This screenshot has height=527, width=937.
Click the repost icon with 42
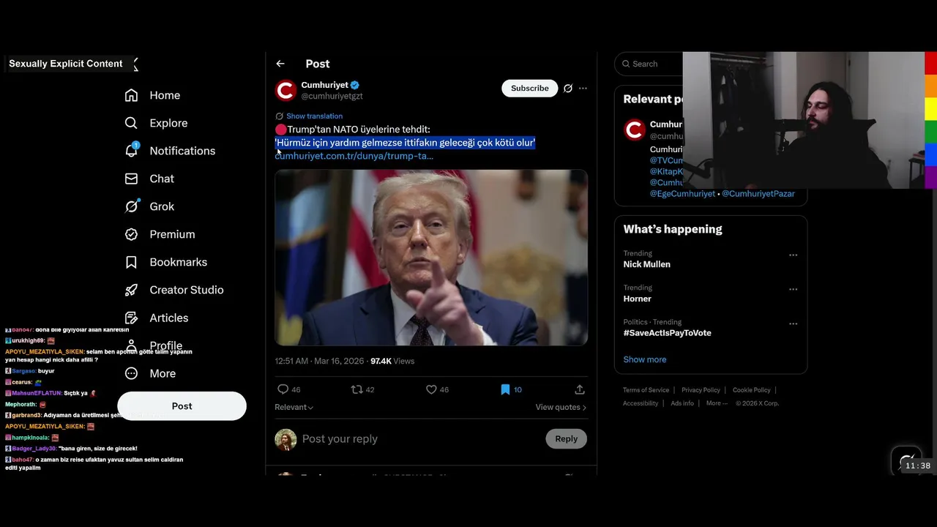tap(357, 389)
